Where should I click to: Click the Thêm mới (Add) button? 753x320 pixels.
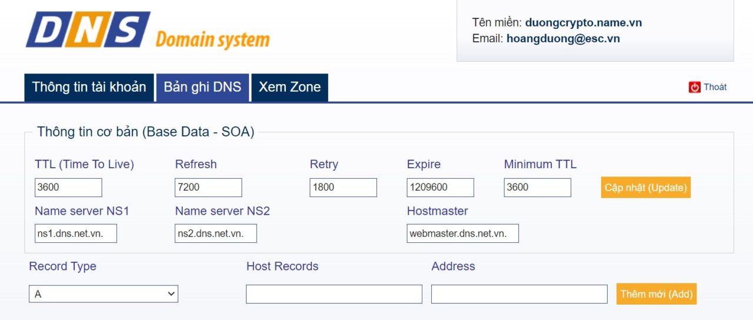point(657,294)
